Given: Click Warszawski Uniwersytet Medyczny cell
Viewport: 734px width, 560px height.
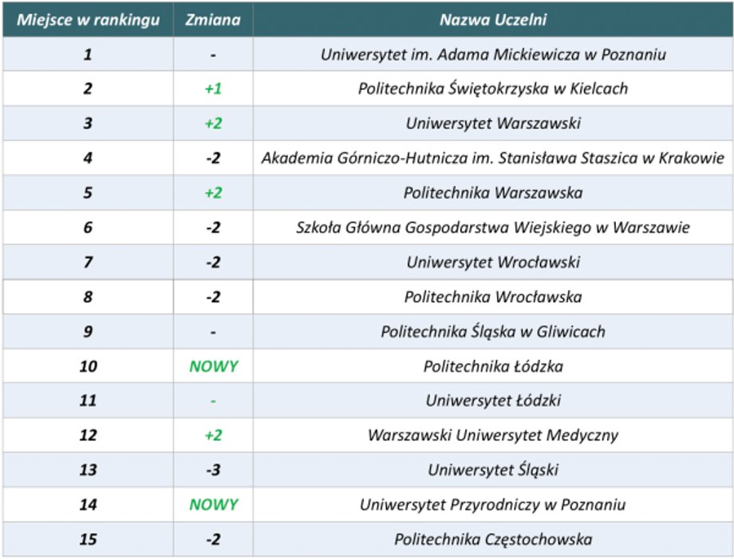Looking at the screenshot, I should click(x=493, y=435).
